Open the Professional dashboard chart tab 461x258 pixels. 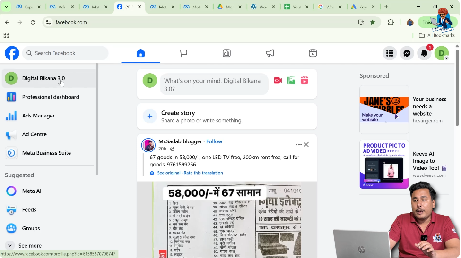pos(226,53)
